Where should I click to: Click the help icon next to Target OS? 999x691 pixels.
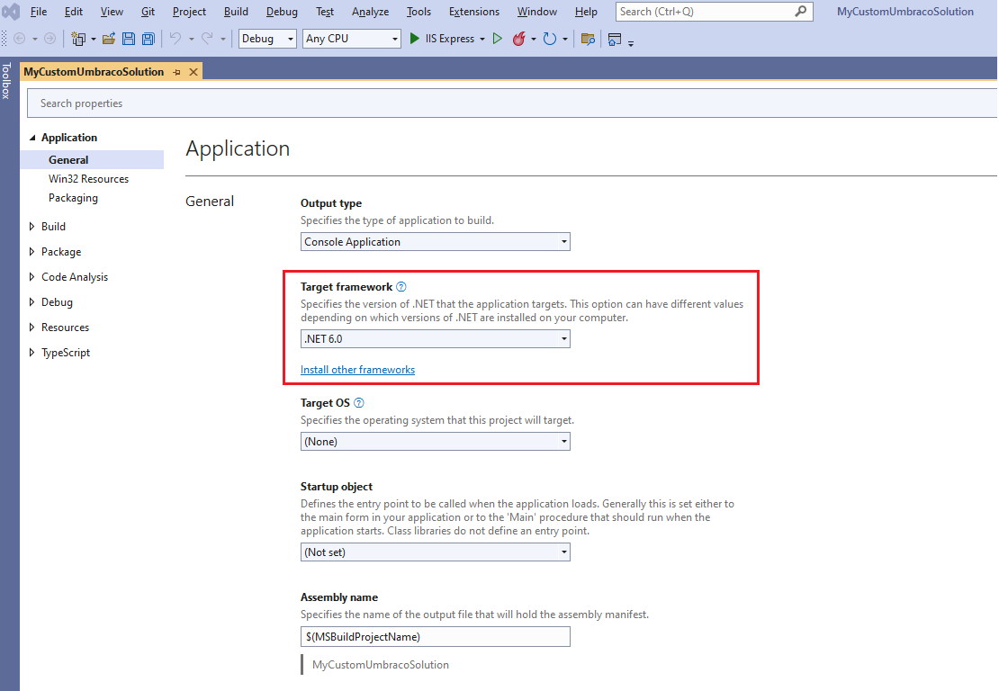pyautogui.click(x=359, y=402)
